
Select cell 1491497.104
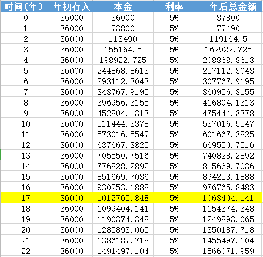coord(123,251)
